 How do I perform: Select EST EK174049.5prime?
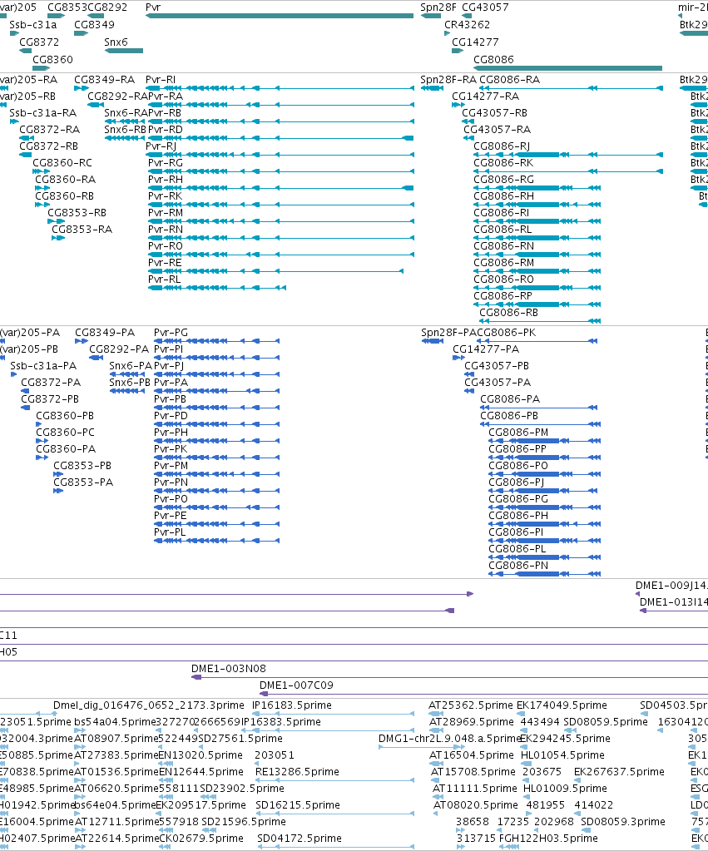click(x=562, y=705)
